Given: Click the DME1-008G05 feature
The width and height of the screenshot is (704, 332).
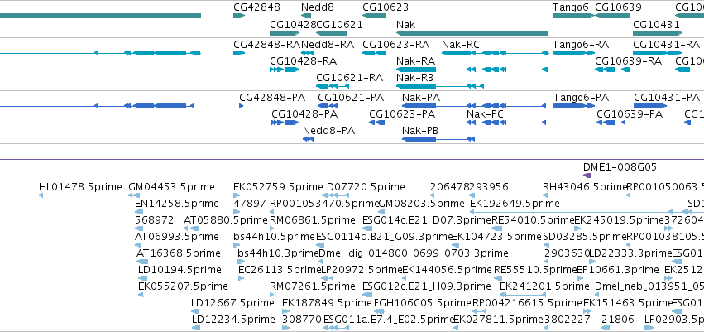Looking at the screenshot, I should coord(644,176).
